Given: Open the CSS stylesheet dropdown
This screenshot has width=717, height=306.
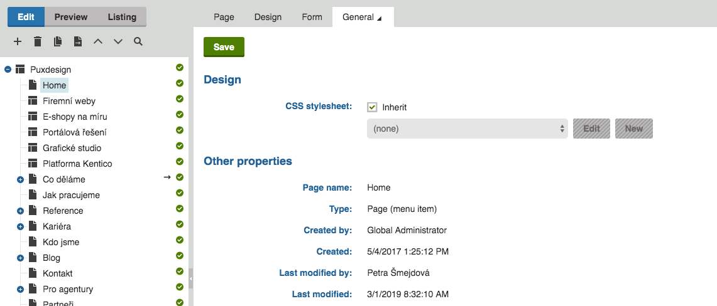Looking at the screenshot, I should [467, 129].
